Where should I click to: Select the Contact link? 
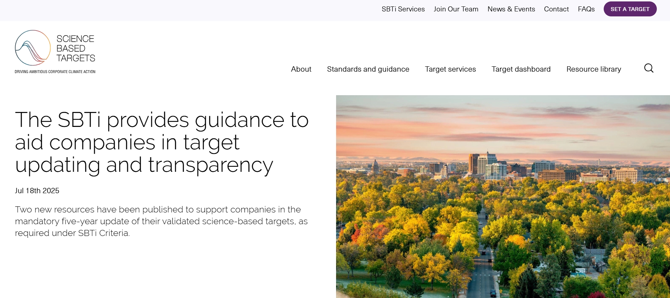tap(556, 9)
